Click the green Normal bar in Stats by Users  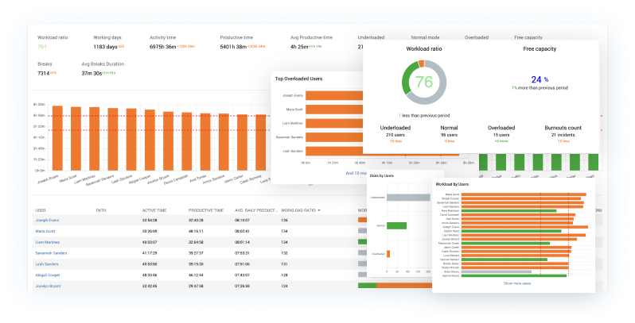[395, 225]
